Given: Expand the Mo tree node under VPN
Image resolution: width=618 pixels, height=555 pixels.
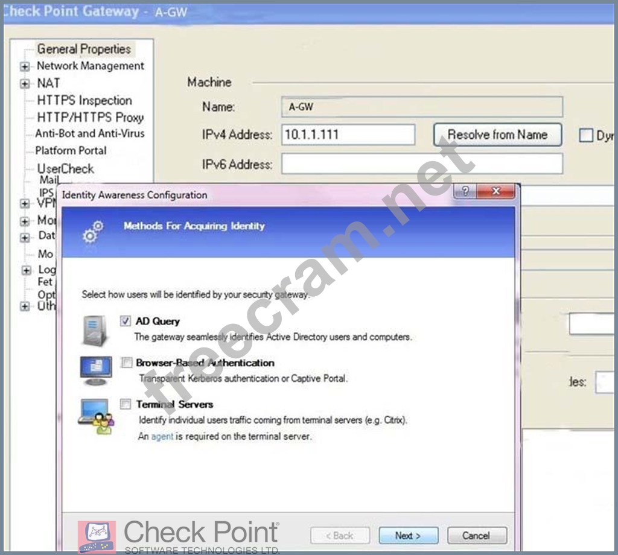Looking at the screenshot, I should pos(24,221).
